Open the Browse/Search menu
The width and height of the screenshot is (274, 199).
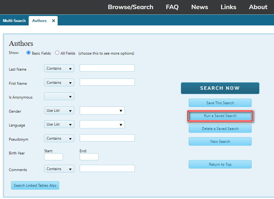pyautogui.click(x=130, y=7)
